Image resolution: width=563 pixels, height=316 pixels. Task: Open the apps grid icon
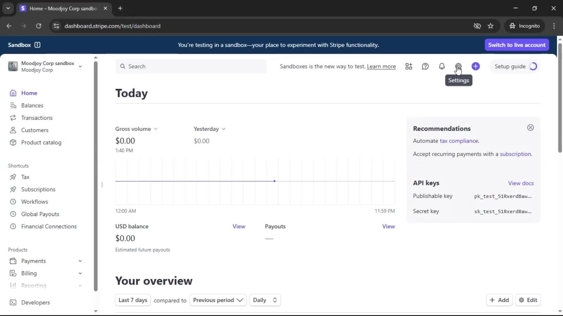pos(408,66)
